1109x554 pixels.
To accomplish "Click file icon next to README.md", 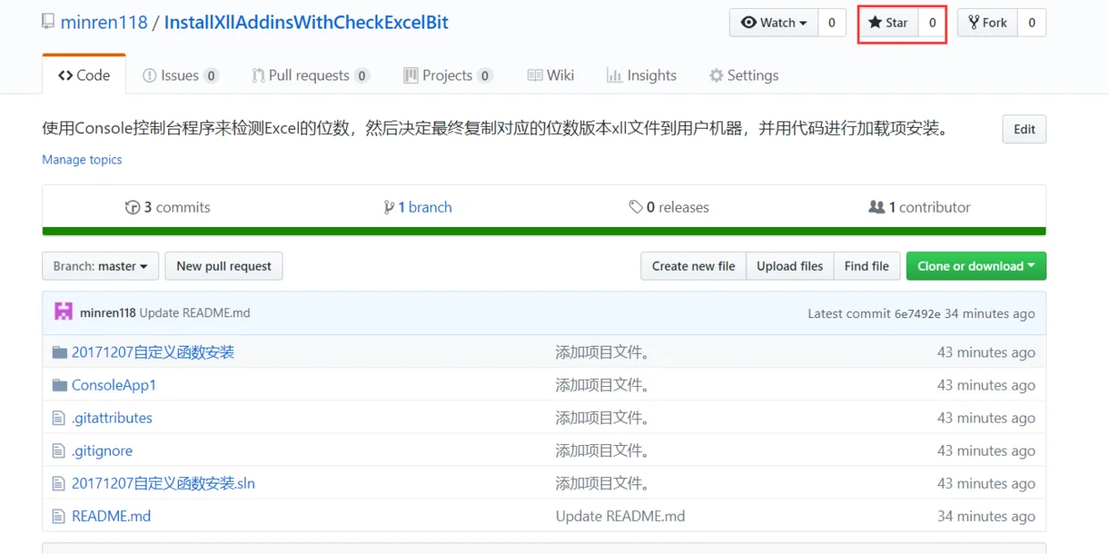I will [59, 516].
